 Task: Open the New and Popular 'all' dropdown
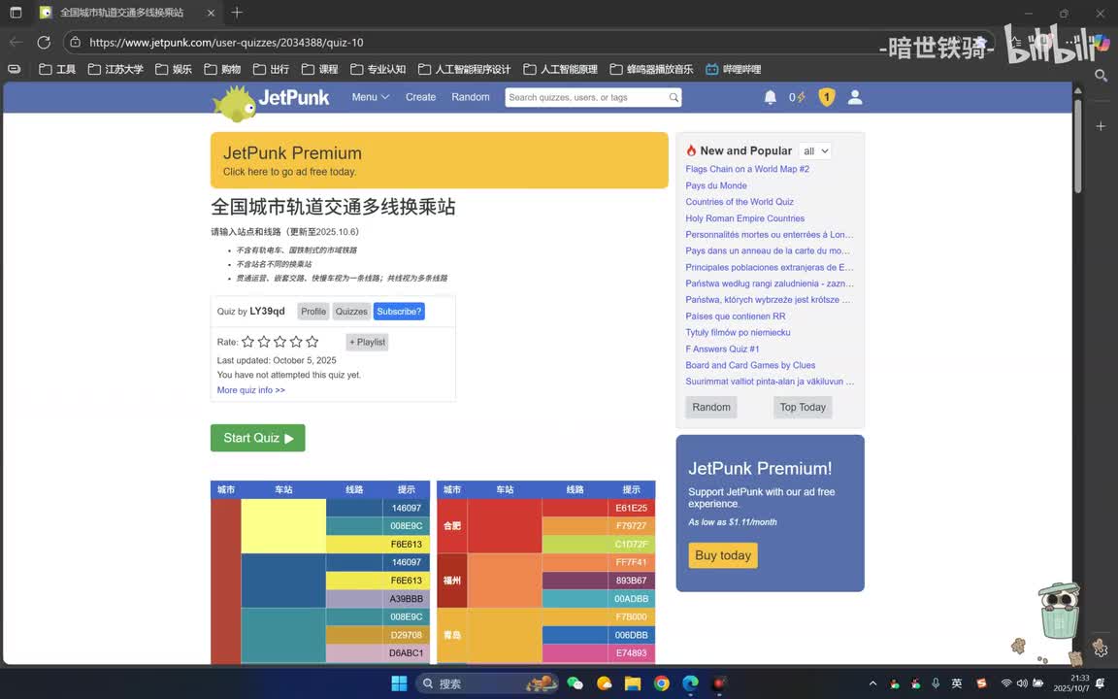tap(815, 151)
